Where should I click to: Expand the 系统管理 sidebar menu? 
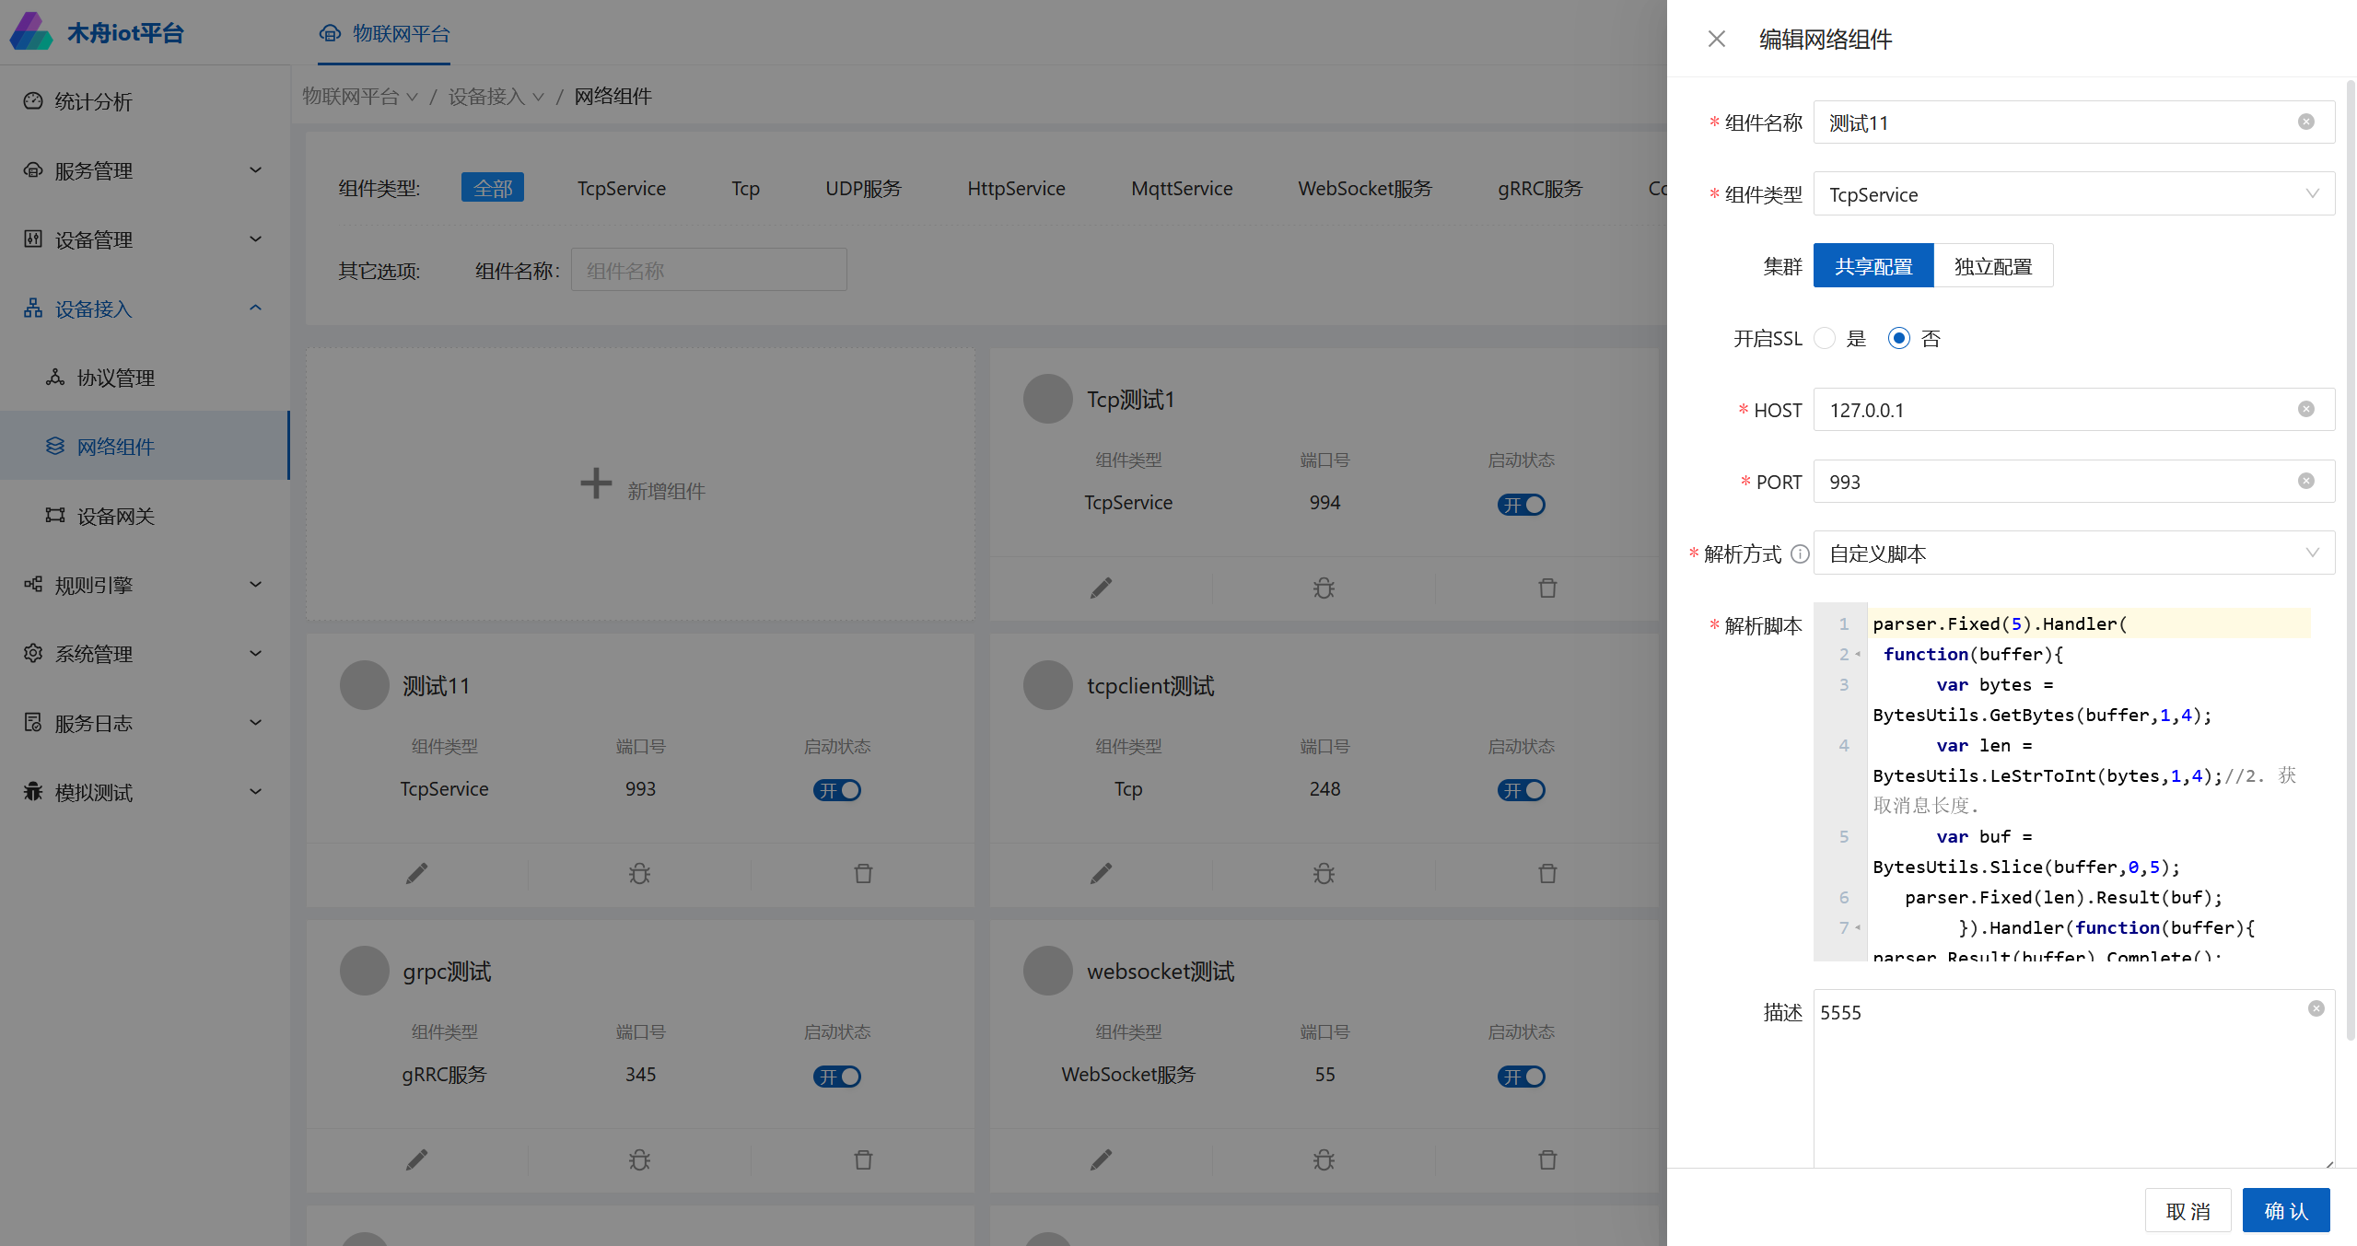[x=145, y=654]
